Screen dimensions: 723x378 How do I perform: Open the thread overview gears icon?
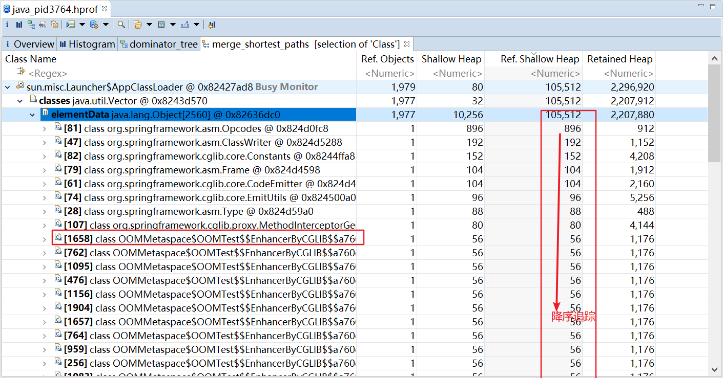pos(55,24)
